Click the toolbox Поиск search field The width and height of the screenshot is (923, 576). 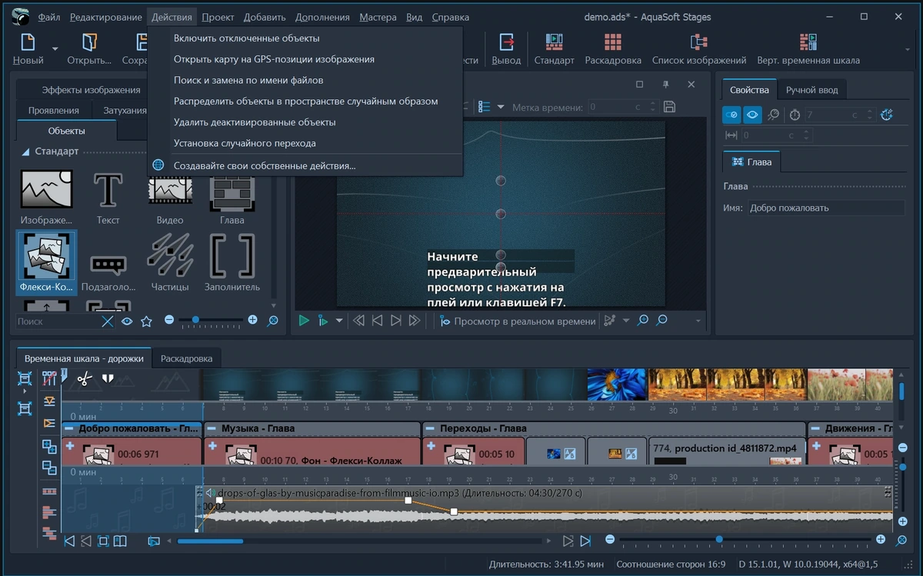click(58, 321)
